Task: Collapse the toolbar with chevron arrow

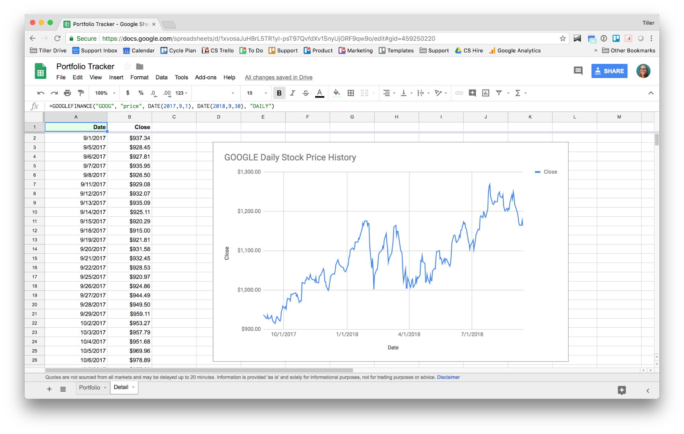Action: click(x=650, y=93)
